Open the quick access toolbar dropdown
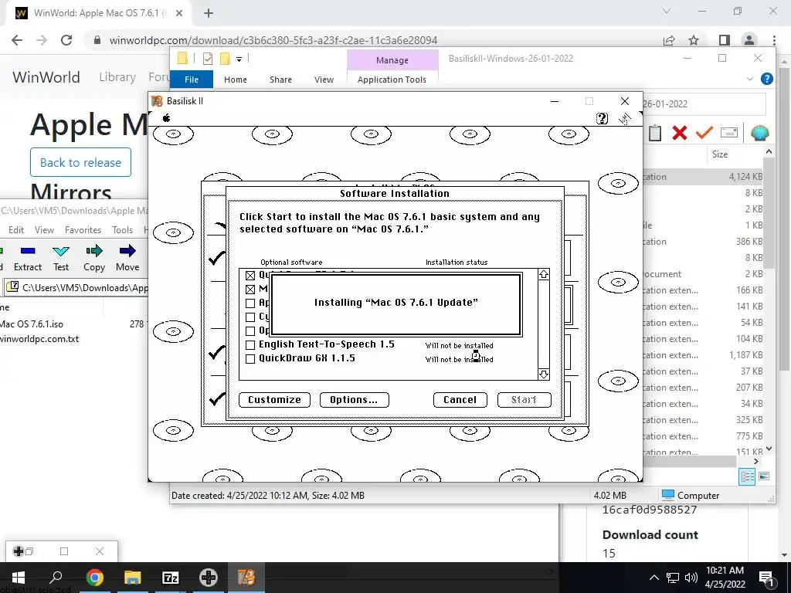The image size is (791, 593). pyautogui.click(x=239, y=59)
